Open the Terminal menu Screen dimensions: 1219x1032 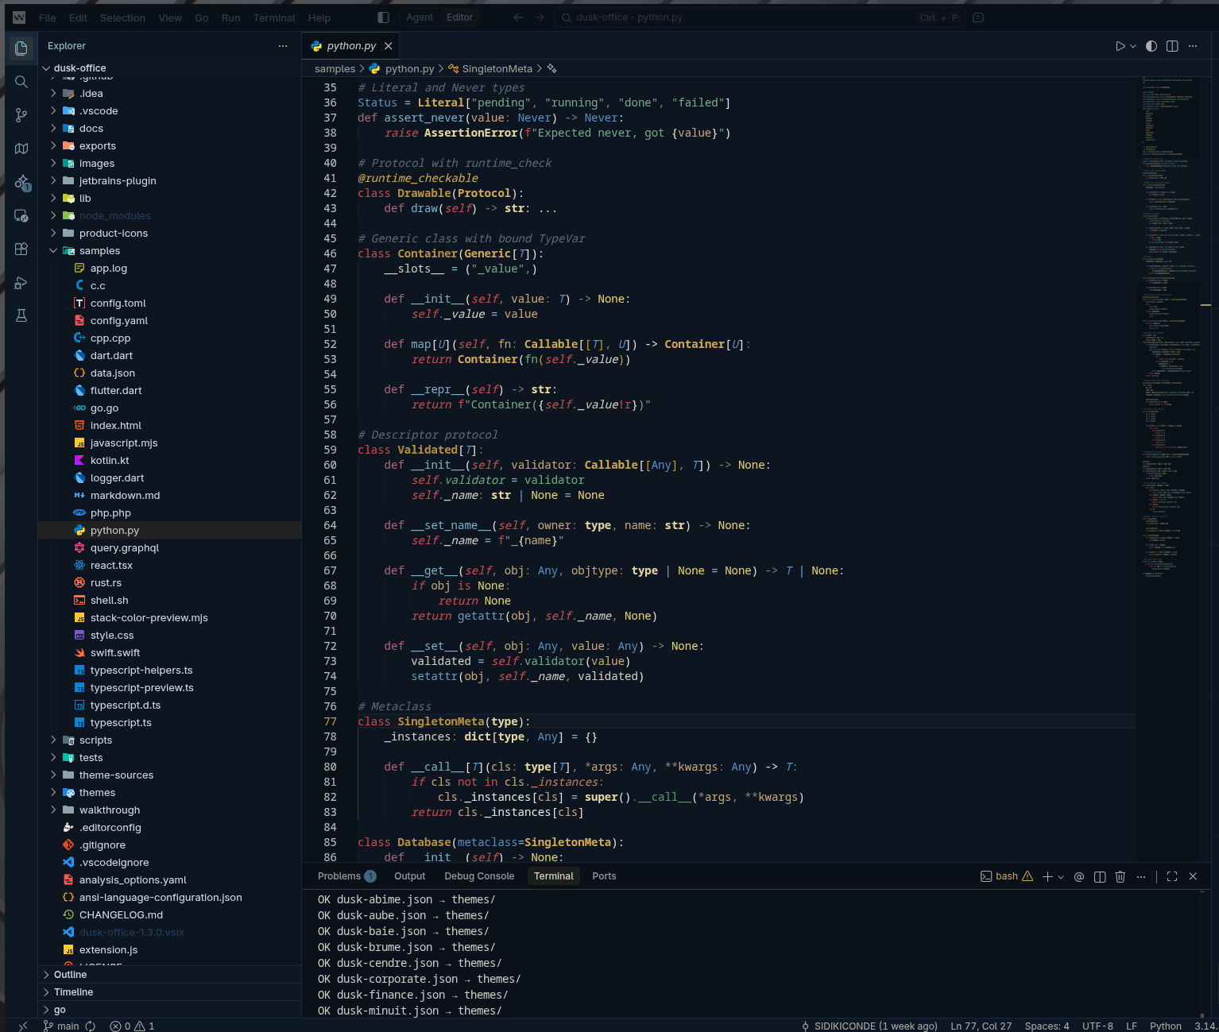click(274, 17)
